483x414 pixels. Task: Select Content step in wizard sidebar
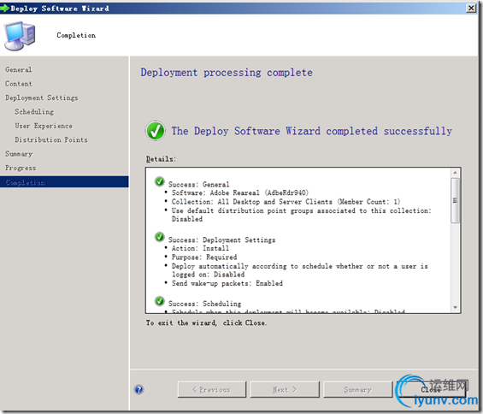click(x=19, y=84)
